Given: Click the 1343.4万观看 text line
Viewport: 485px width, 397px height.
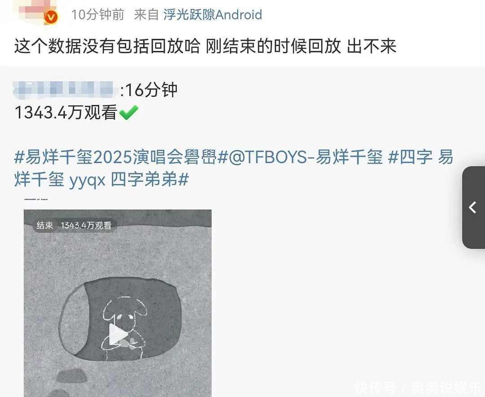Looking at the screenshot, I should pos(66,112).
